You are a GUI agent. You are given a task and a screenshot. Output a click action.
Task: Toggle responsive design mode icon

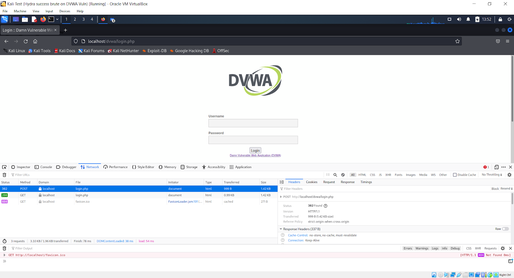pyautogui.click(x=496, y=167)
